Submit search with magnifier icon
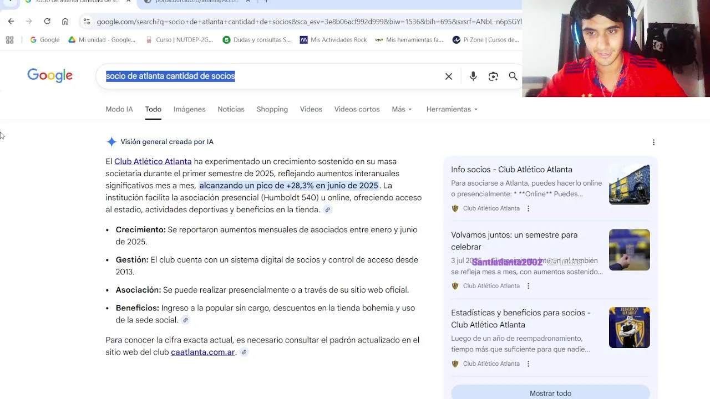The width and height of the screenshot is (710, 399). [513, 76]
